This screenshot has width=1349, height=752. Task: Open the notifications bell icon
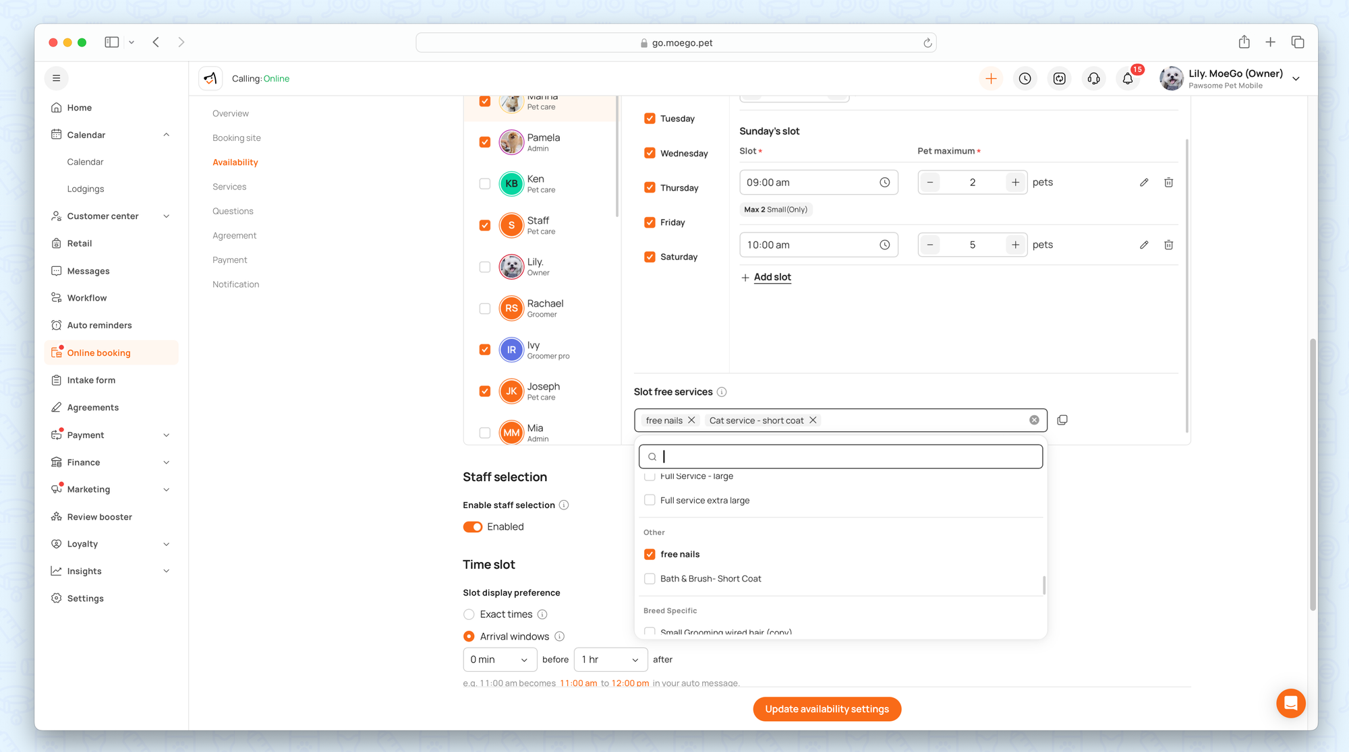(1127, 79)
